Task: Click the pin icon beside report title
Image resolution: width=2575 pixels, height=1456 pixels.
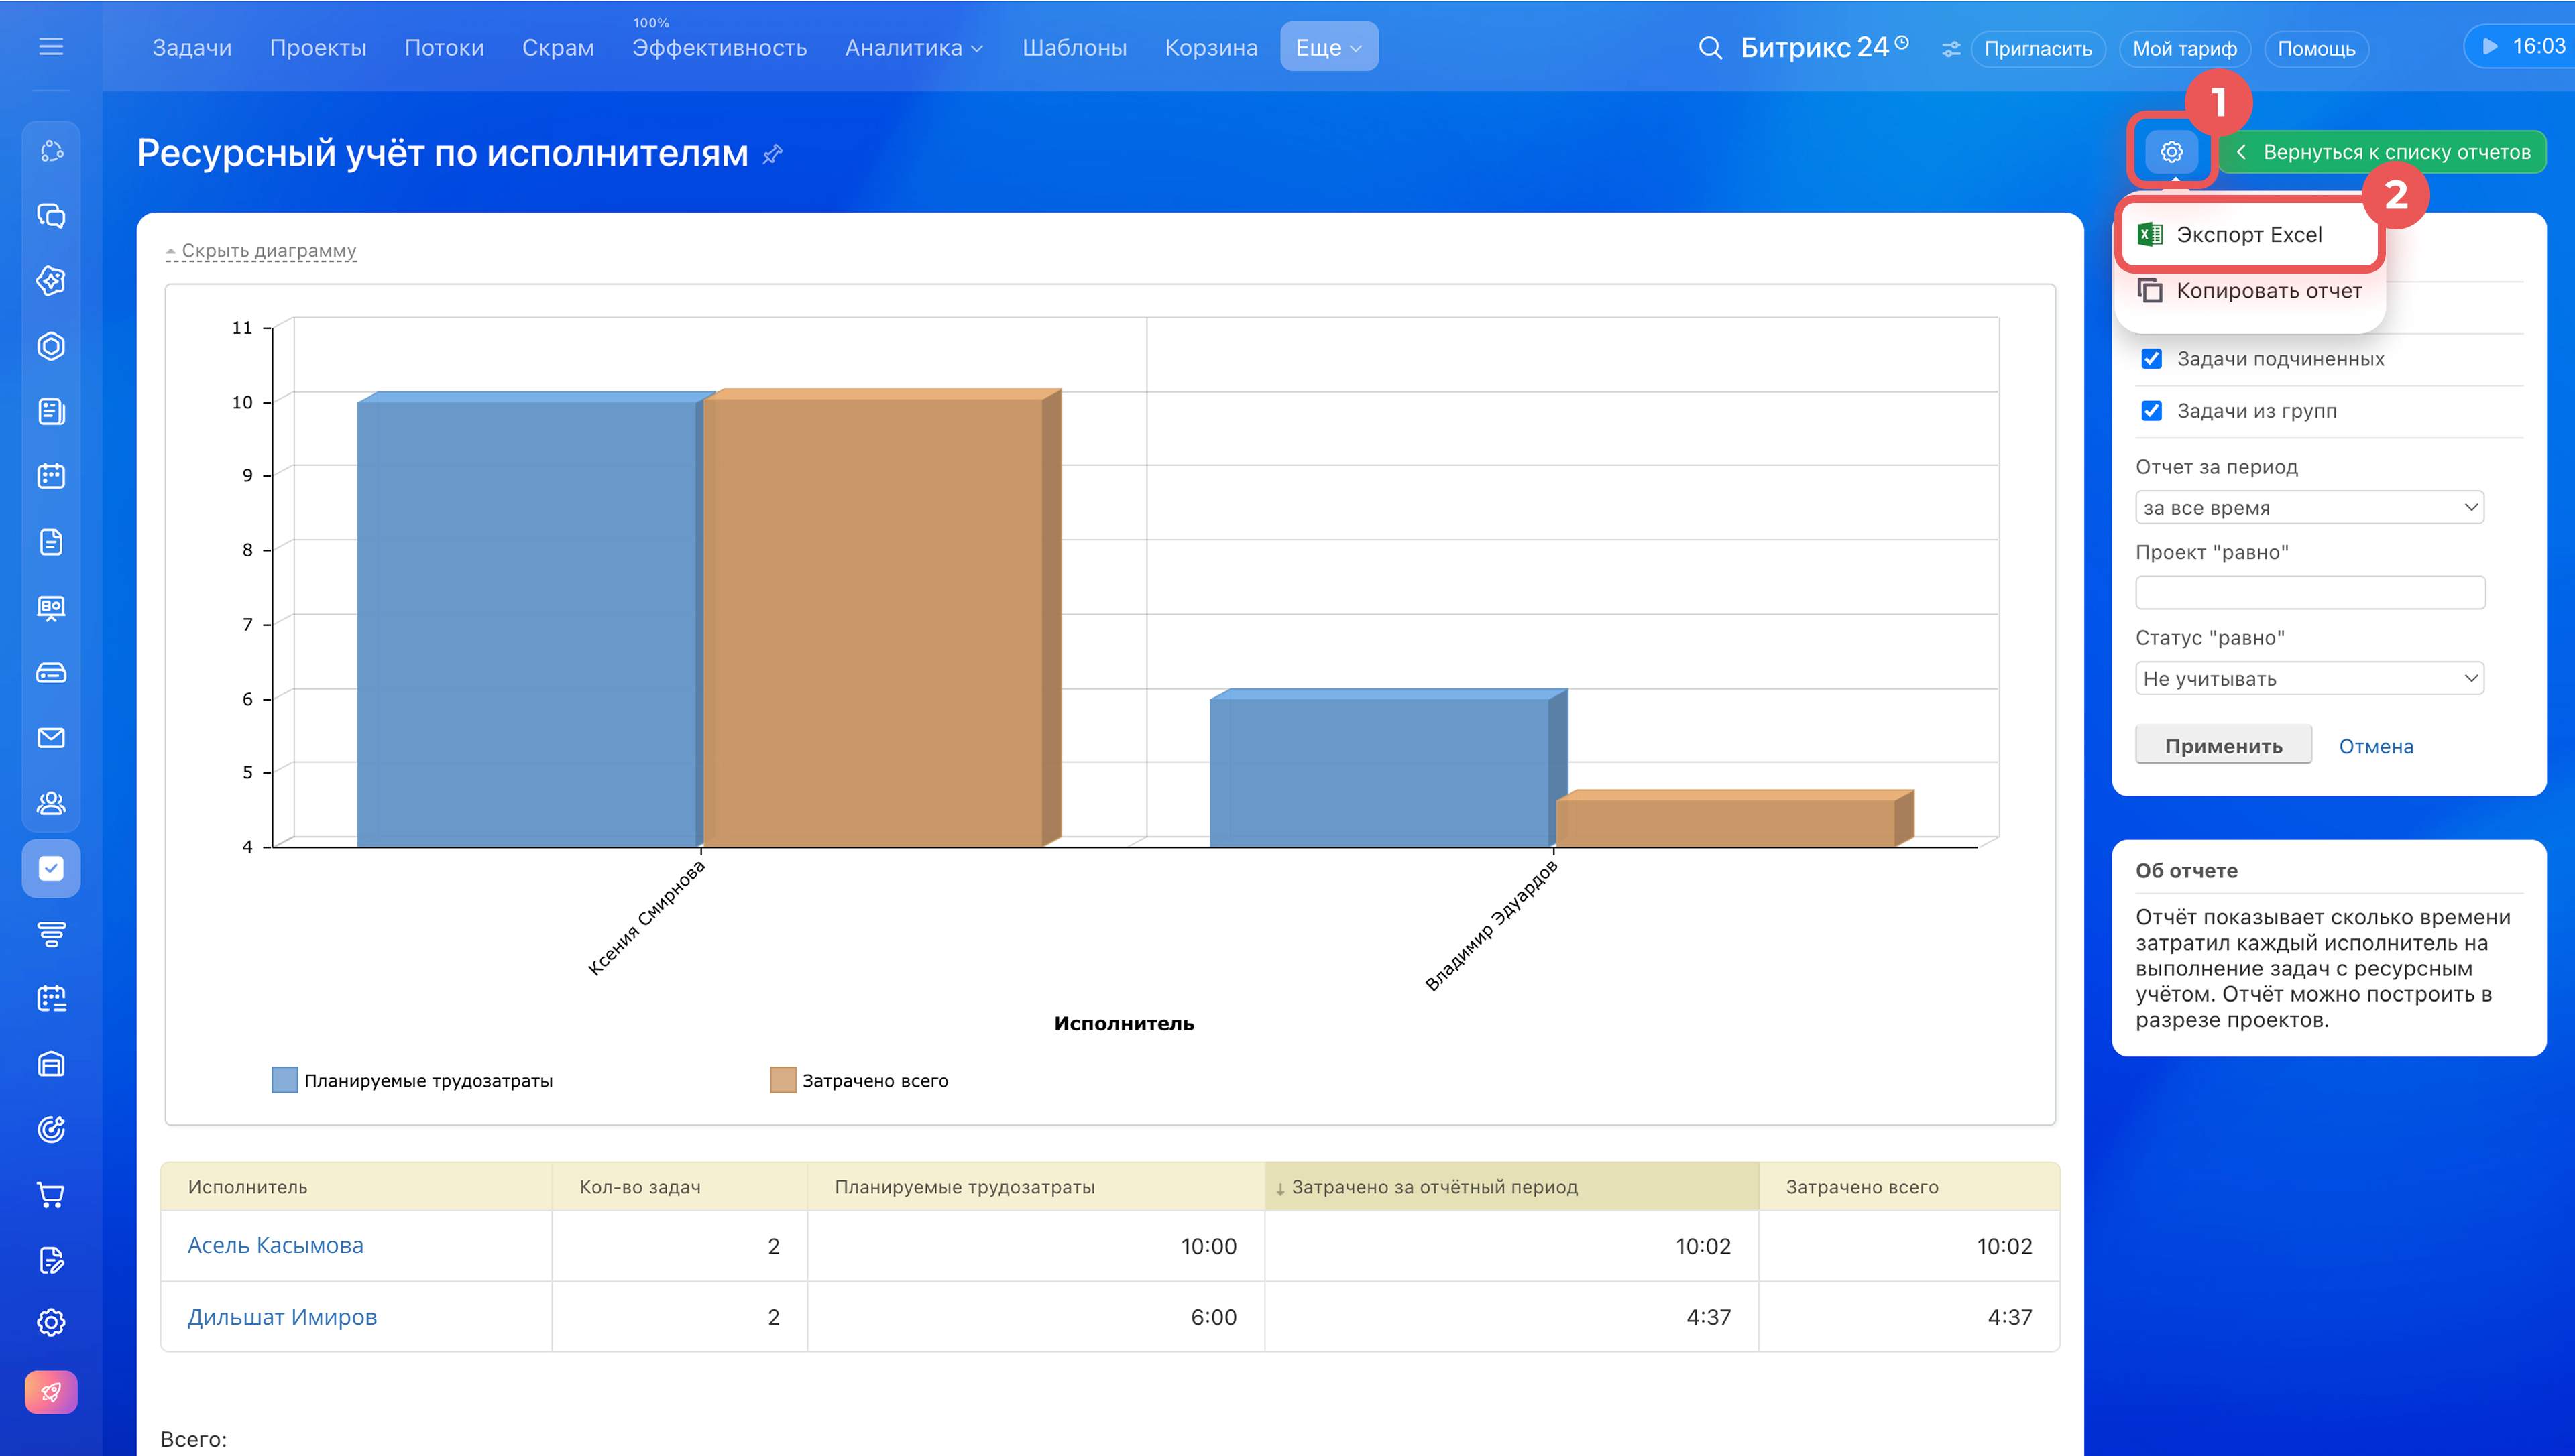Action: click(x=772, y=154)
